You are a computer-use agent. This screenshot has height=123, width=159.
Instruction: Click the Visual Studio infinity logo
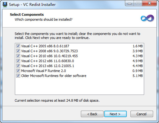[147, 18]
